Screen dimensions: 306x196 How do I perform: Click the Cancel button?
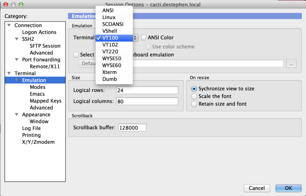(257, 188)
